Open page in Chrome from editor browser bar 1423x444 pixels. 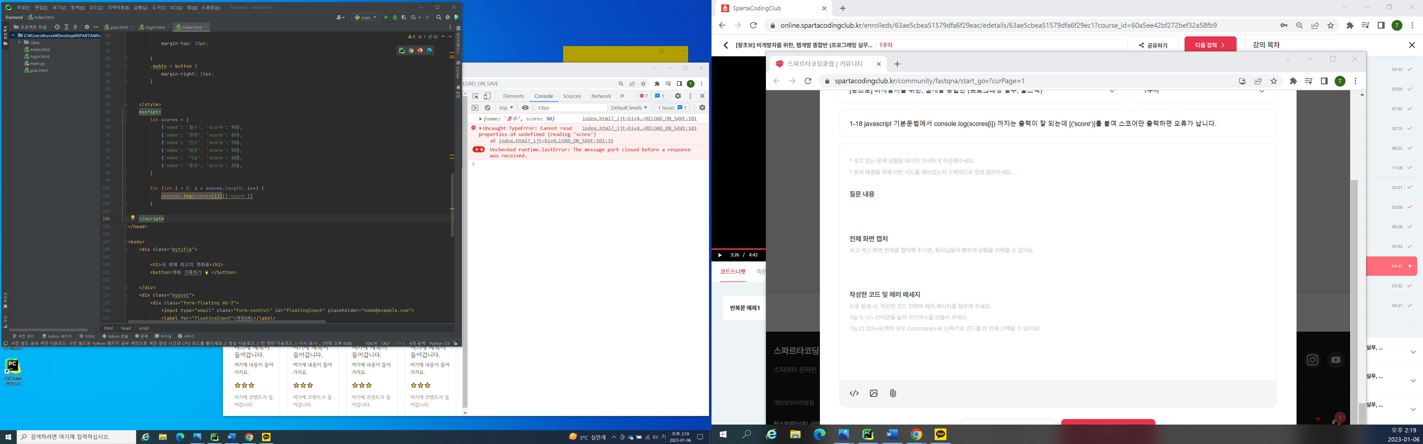tap(411, 50)
